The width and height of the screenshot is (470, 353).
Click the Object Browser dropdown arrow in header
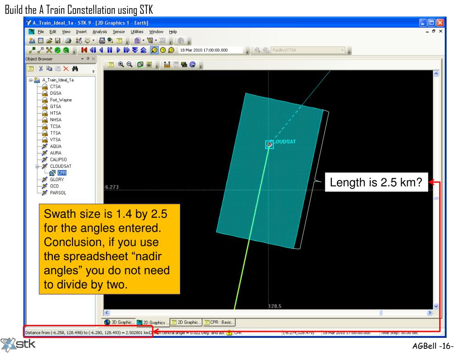pyautogui.click(x=82, y=59)
